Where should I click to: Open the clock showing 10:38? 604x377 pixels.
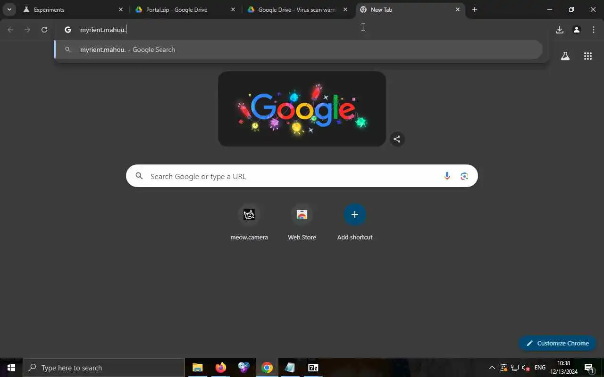coord(564,368)
